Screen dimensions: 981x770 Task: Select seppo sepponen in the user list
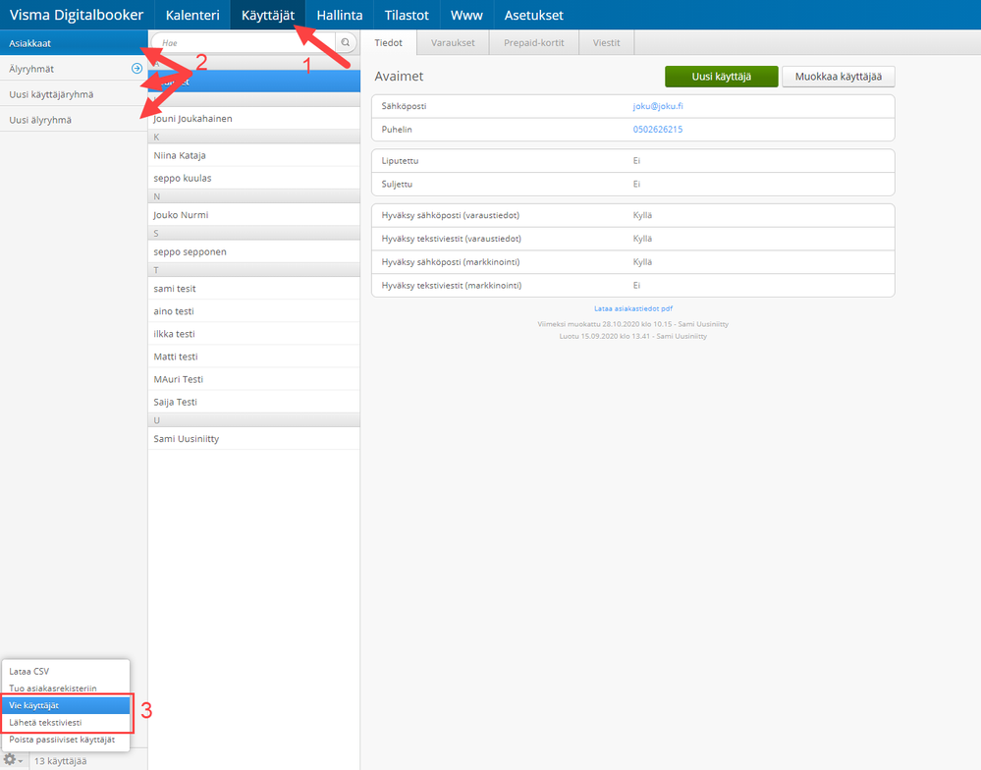click(254, 251)
